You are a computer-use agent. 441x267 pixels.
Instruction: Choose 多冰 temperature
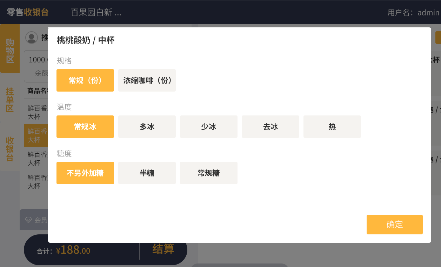pyautogui.click(x=147, y=127)
